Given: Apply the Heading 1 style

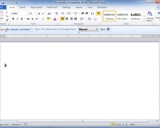Looking at the screenshot, I should tap(136, 16).
